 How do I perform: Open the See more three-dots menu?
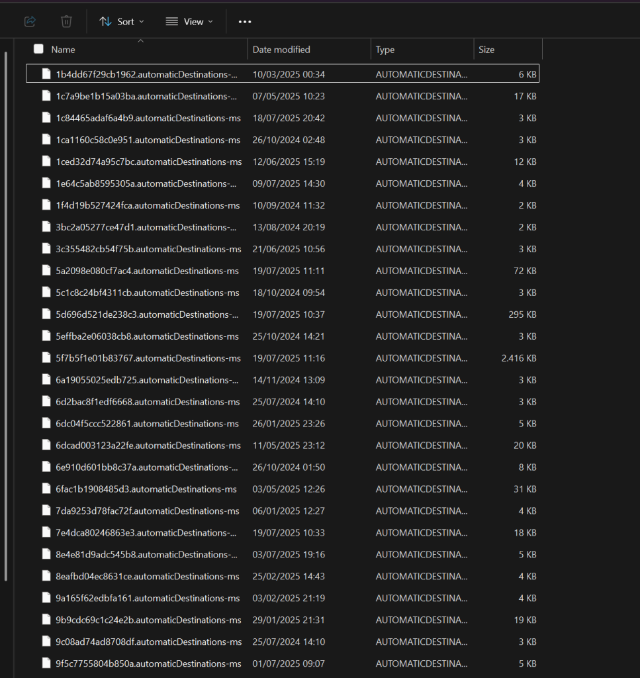point(245,22)
